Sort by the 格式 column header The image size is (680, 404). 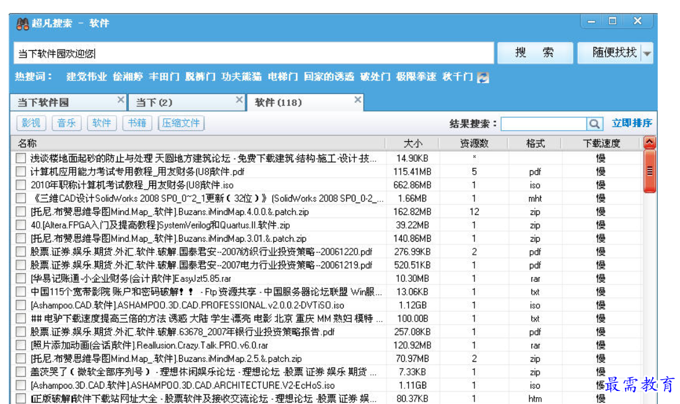(x=534, y=143)
